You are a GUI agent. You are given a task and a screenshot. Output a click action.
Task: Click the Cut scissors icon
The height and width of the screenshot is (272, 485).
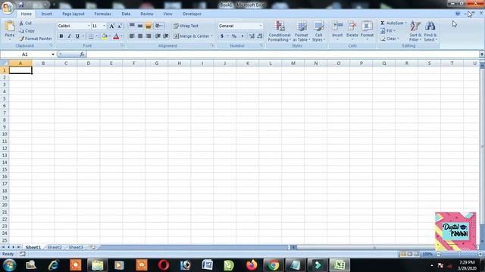pyautogui.click(x=21, y=23)
